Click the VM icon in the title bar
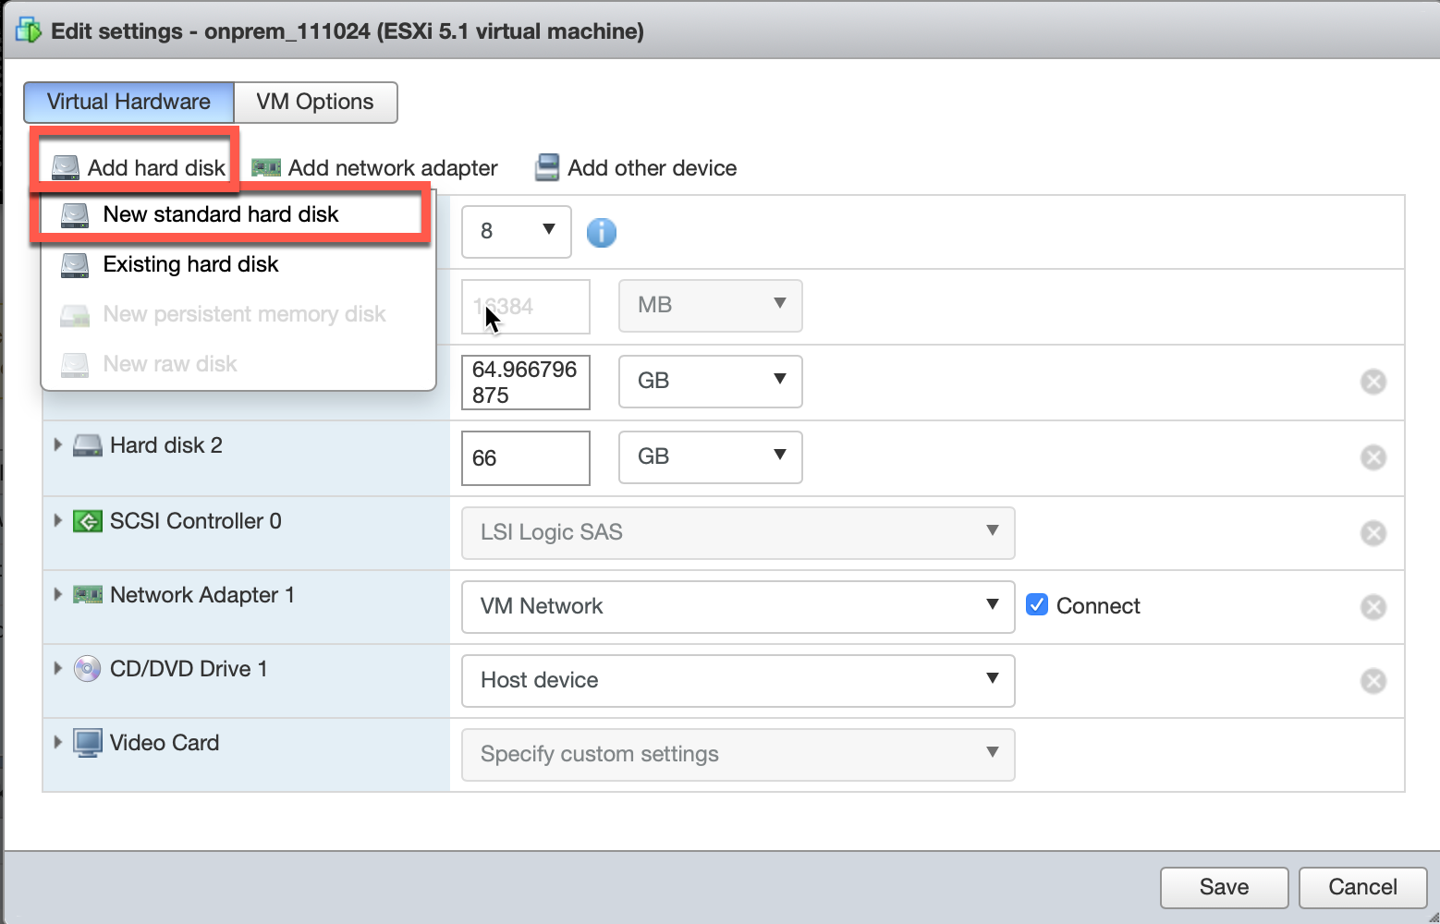The image size is (1440, 924). coord(29,30)
